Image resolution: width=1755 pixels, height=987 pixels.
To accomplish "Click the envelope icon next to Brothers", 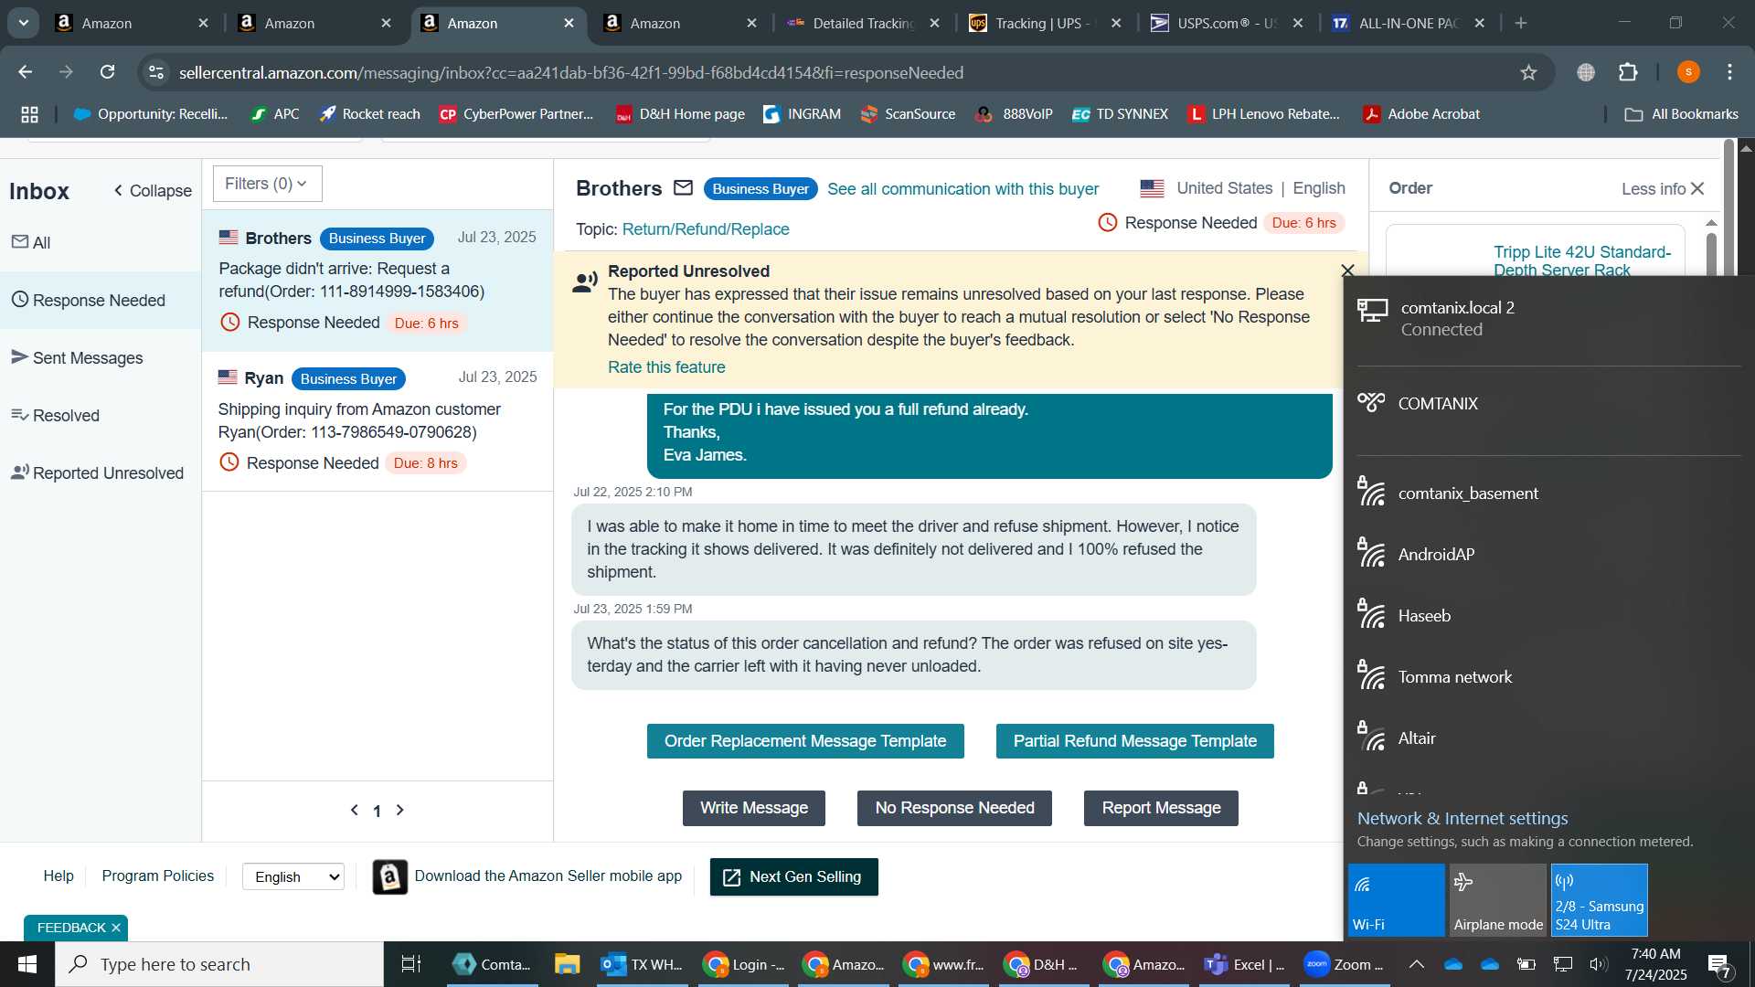I will (x=683, y=188).
